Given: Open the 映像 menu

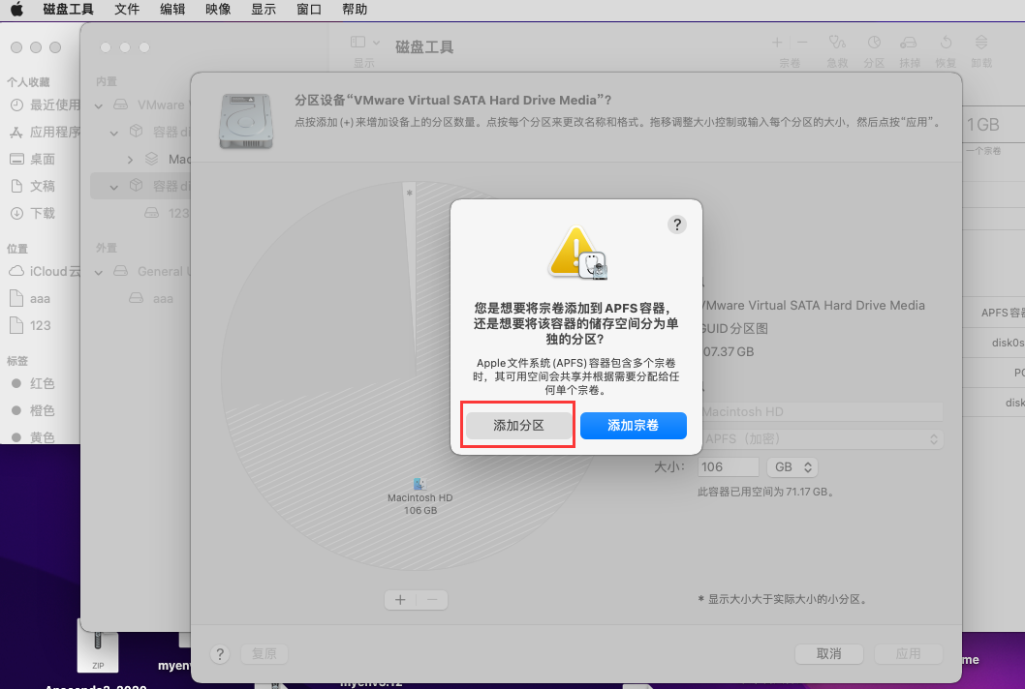Looking at the screenshot, I should click(218, 9).
